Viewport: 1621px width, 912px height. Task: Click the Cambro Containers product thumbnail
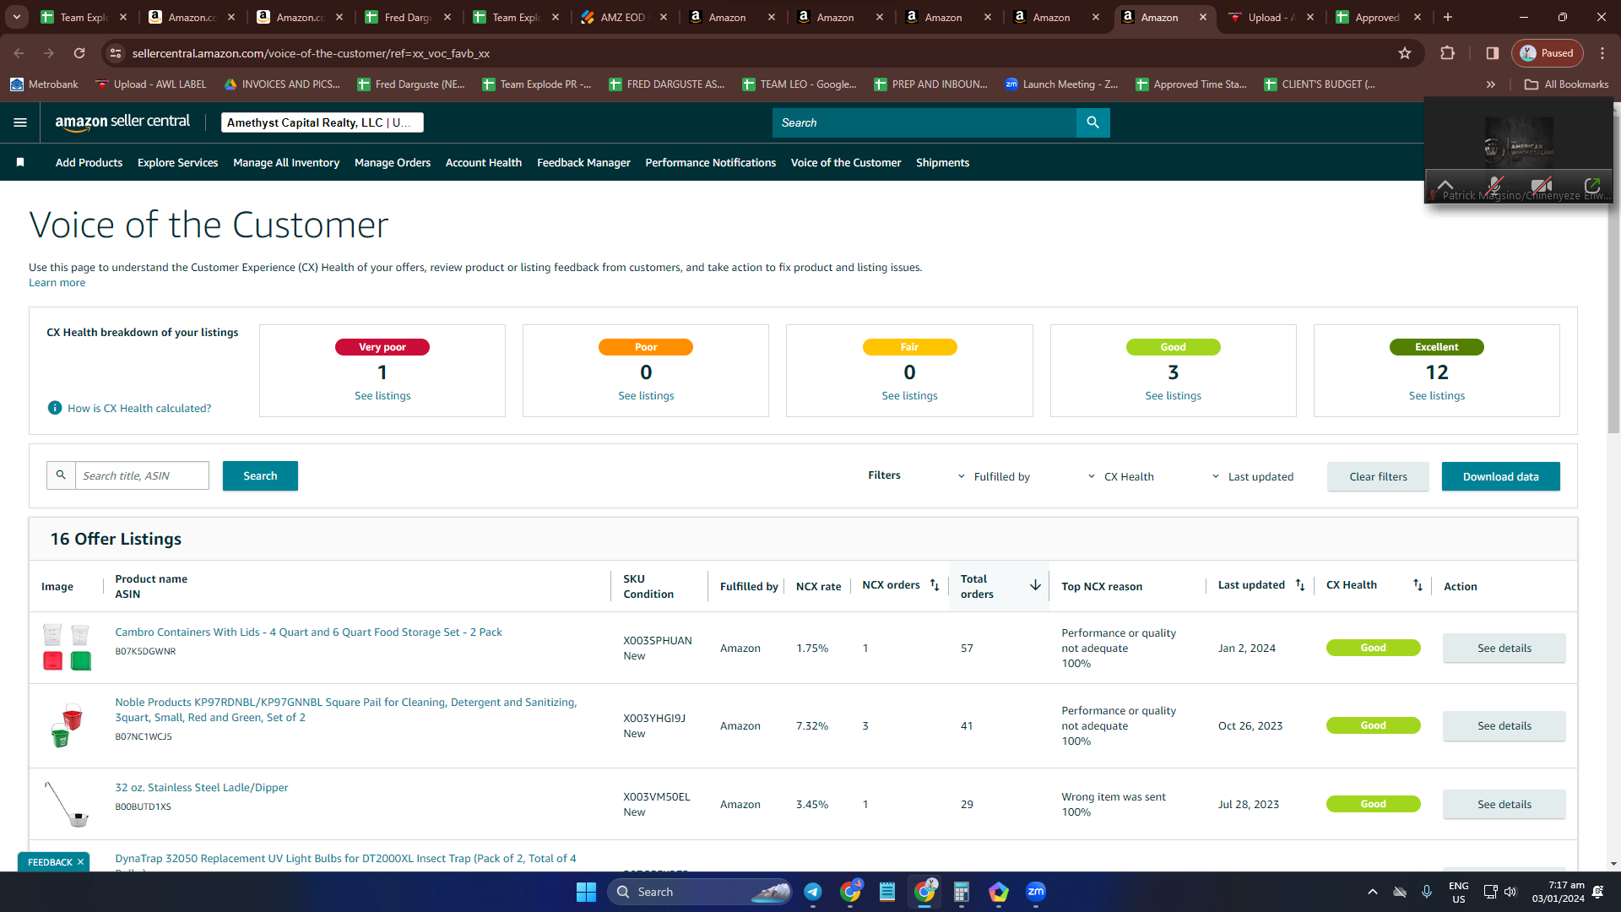67,647
